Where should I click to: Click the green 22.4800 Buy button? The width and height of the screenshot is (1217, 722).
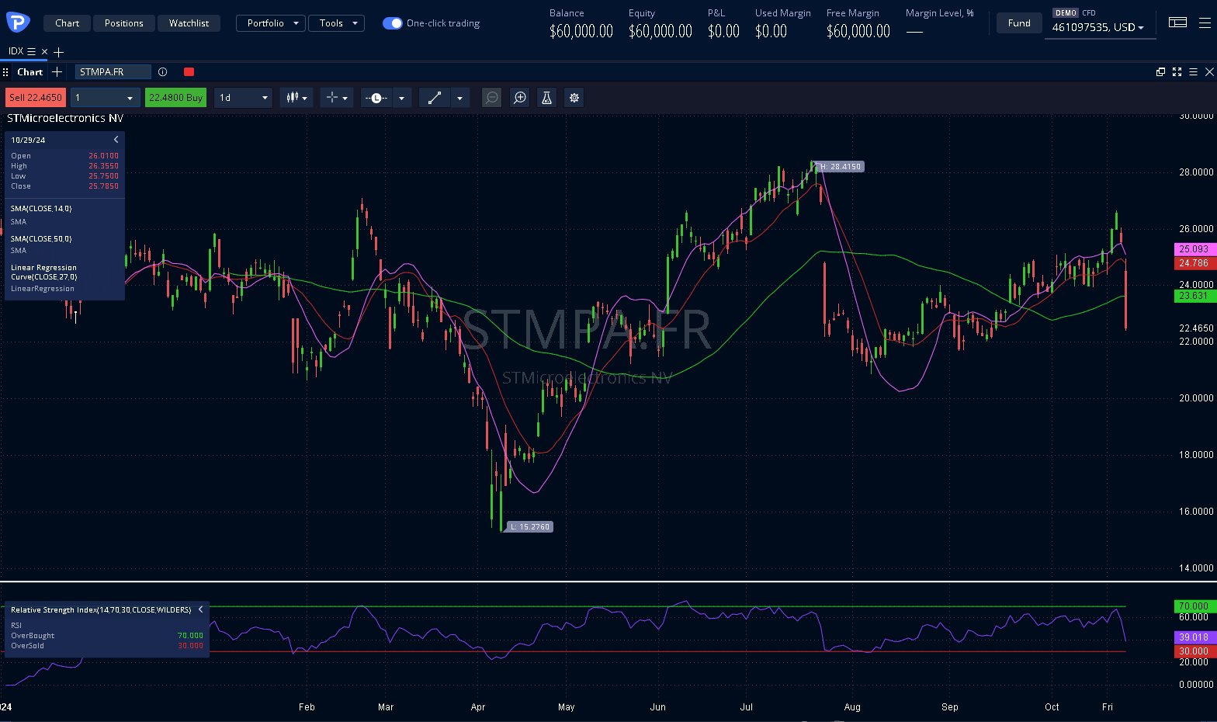point(176,98)
